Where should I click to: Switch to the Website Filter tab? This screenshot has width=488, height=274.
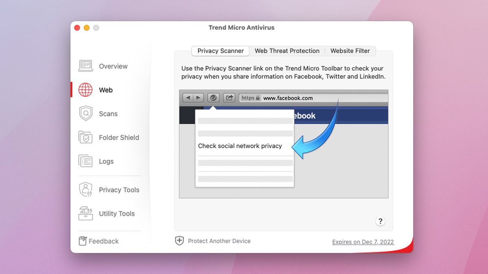coord(350,51)
